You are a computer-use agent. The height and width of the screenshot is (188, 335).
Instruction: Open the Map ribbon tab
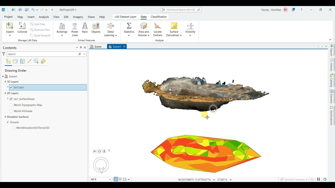click(x=20, y=17)
